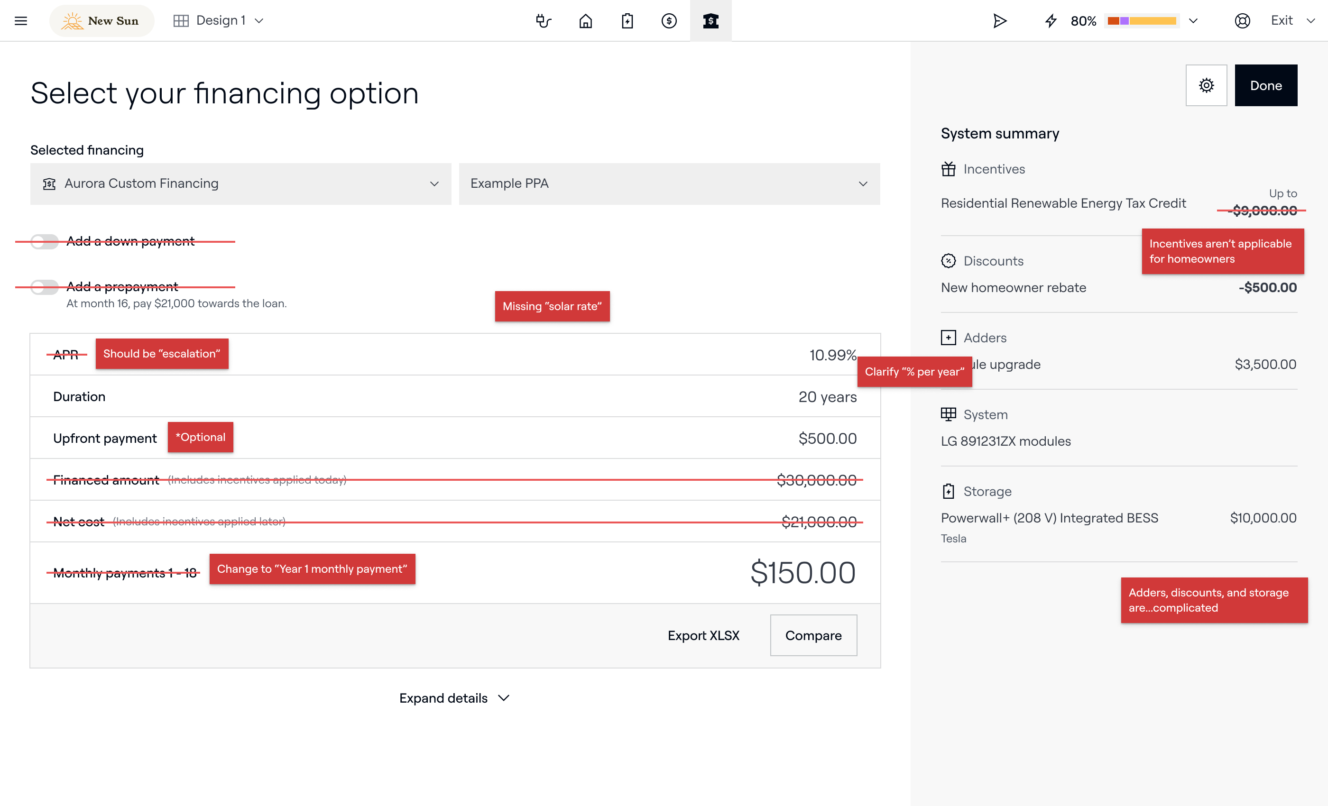The height and width of the screenshot is (806, 1328).
Task: Open the pricing dollar tab
Action: [x=669, y=20]
